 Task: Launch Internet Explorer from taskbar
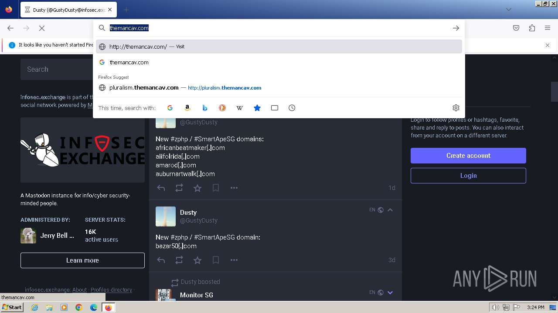35,307
